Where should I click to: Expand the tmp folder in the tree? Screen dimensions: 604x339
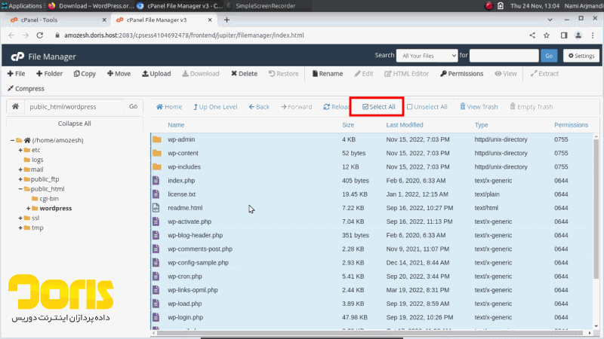pyautogui.click(x=20, y=228)
